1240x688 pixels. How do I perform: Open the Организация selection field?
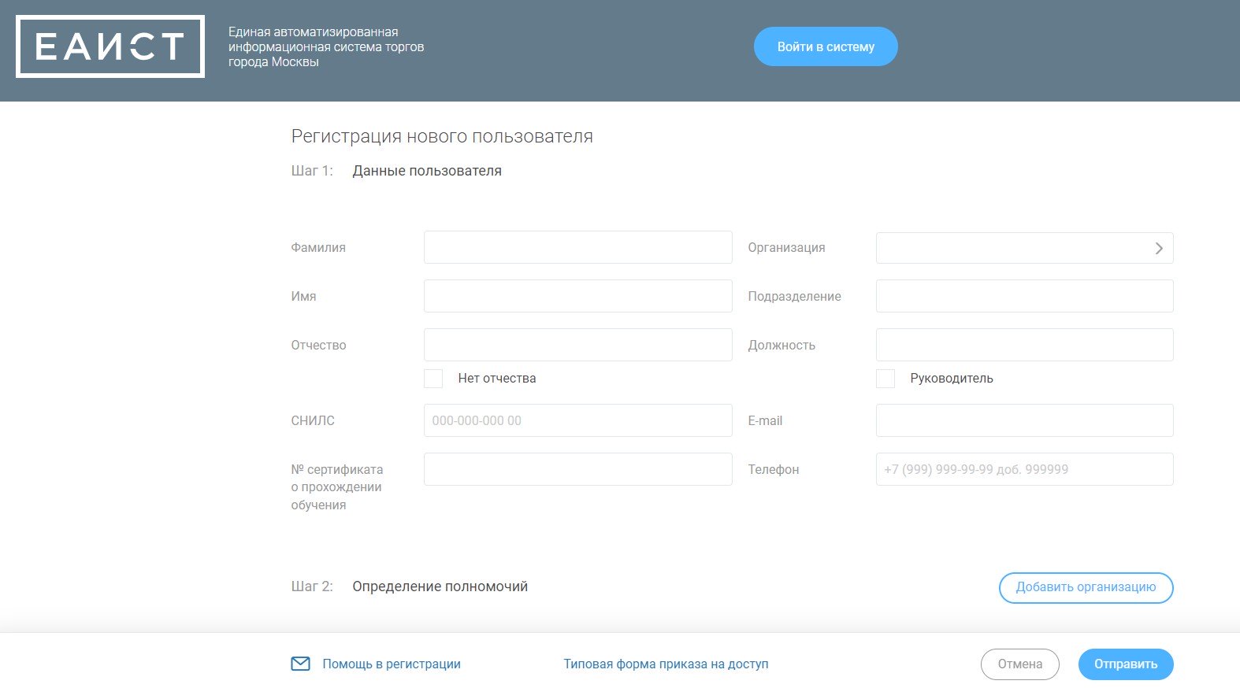coord(1025,248)
